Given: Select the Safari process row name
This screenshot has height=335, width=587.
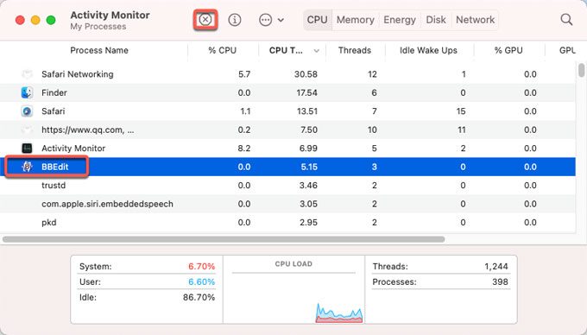Looking at the screenshot, I should point(54,111).
